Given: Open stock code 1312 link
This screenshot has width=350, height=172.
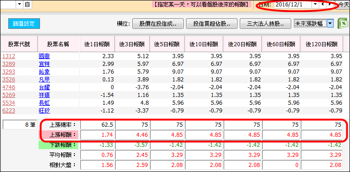Looking at the screenshot, I should pyautogui.click(x=9, y=56).
